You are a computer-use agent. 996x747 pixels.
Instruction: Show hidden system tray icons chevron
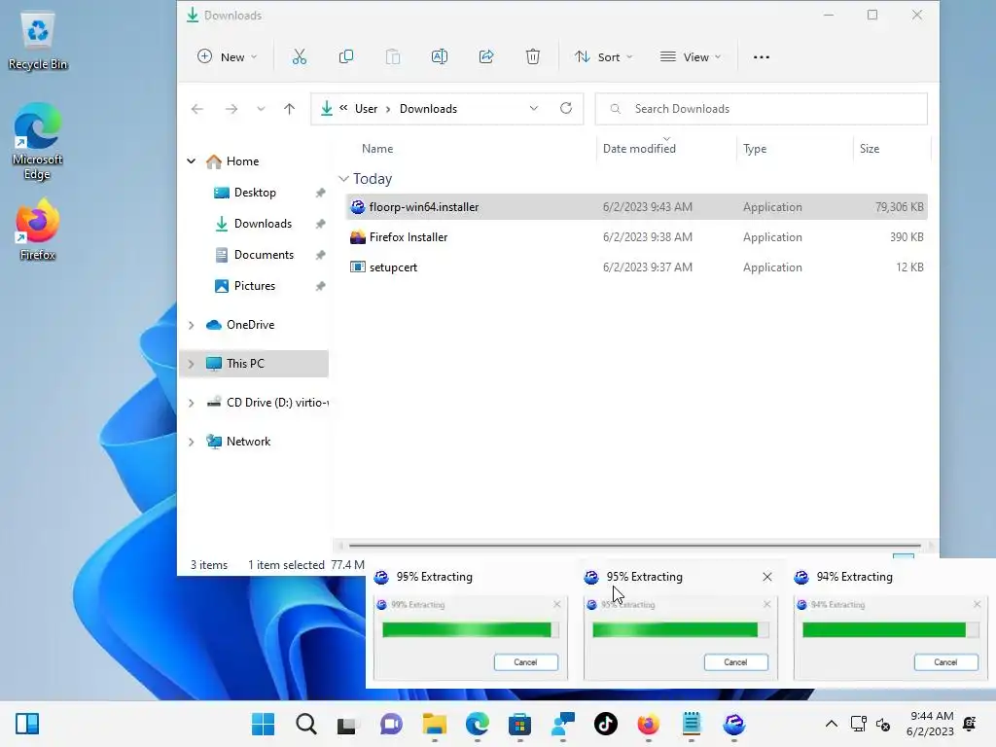(x=831, y=724)
